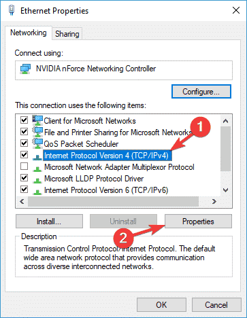Enable Microsoft Network Adapter Multiplexor Protocol checkbox
This screenshot has width=247, height=318.
tap(24, 166)
